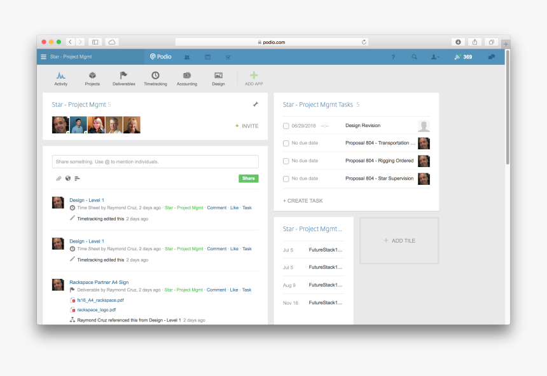The height and width of the screenshot is (376, 547).
Task: Open fs16_A4_rackspace.pdf attachment
Action: pyautogui.click(x=100, y=300)
